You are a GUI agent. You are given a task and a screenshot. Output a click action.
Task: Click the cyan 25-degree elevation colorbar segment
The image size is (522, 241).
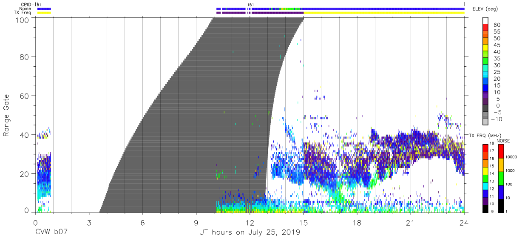point(485,75)
